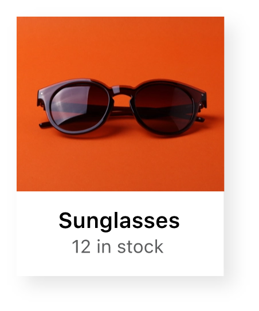Screen dimensions: 259x311
Task: Click the top-right corner of the orange photo
Action: [x=221, y=20]
